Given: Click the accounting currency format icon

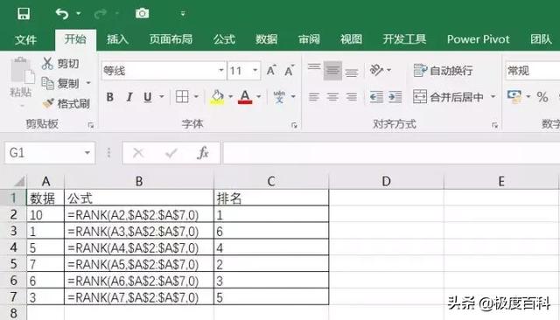Looking at the screenshot, I should click(514, 97).
